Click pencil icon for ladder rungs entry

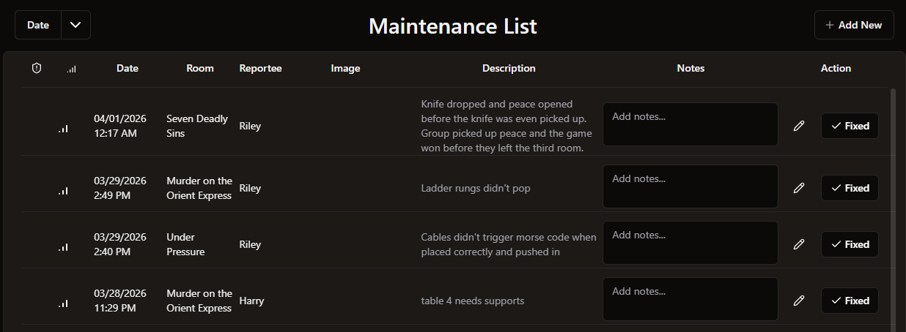tap(799, 188)
